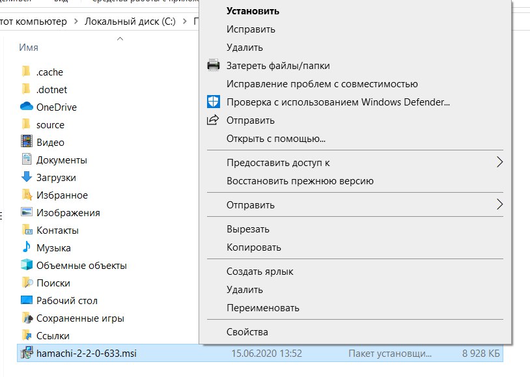
Task: Choose Установить in the context menu
Action: click(x=355, y=11)
